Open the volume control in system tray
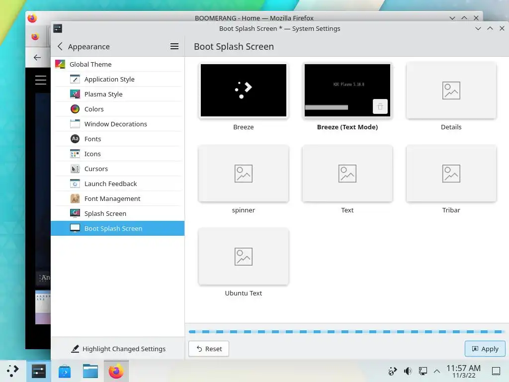This screenshot has height=382, width=509. point(408,371)
